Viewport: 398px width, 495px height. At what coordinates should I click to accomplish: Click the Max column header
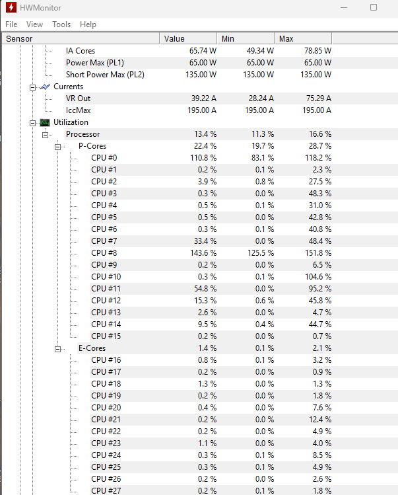(x=303, y=38)
